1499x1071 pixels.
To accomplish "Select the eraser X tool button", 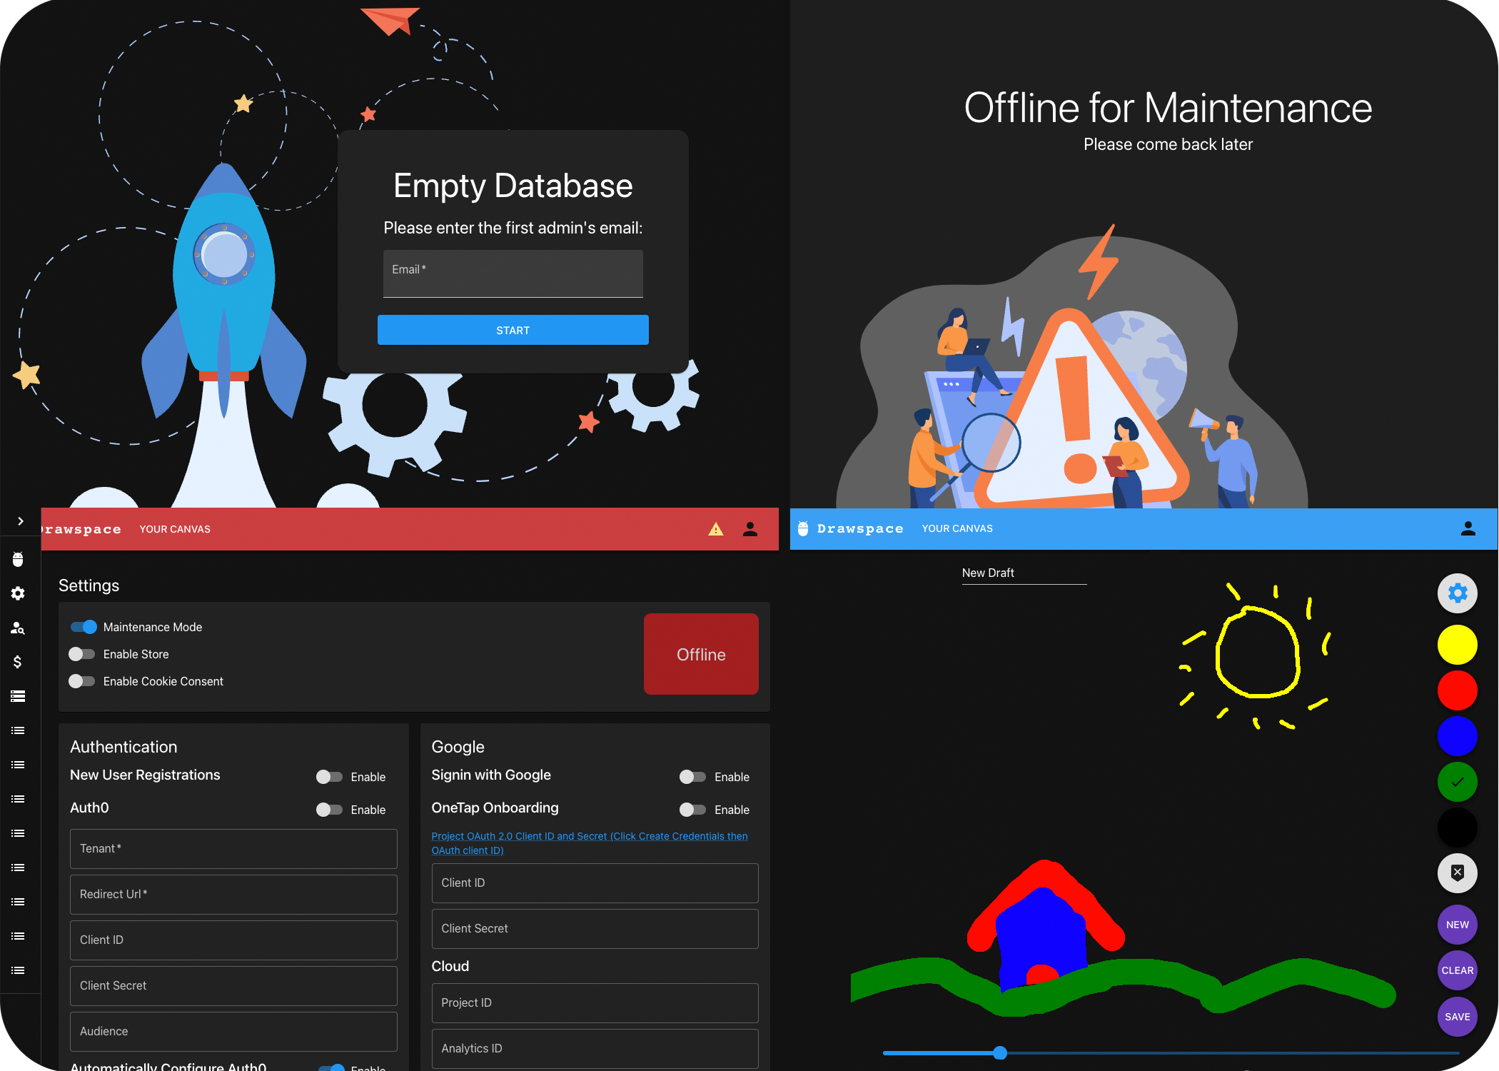I will click(1457, 873).
